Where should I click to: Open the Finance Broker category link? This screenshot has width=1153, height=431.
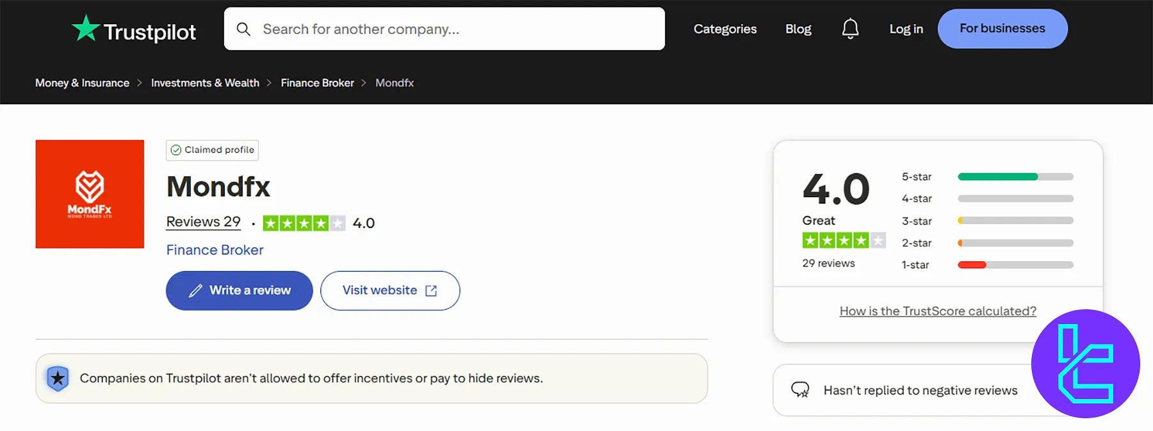click(x=214, y=249)
